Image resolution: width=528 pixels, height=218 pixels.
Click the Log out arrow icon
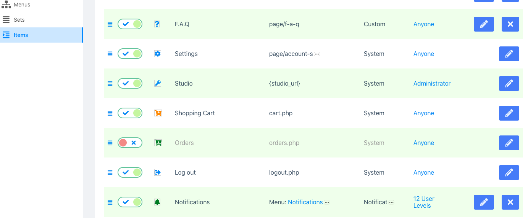click(157, 172)
